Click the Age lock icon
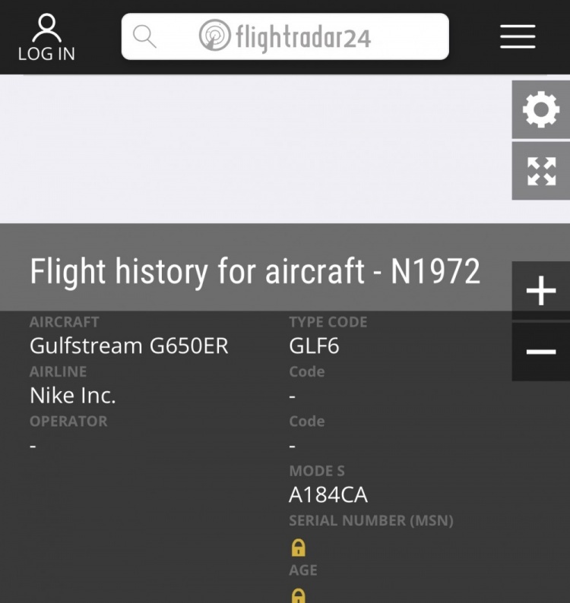Screen dimensions: 570x603 point(298,595)
